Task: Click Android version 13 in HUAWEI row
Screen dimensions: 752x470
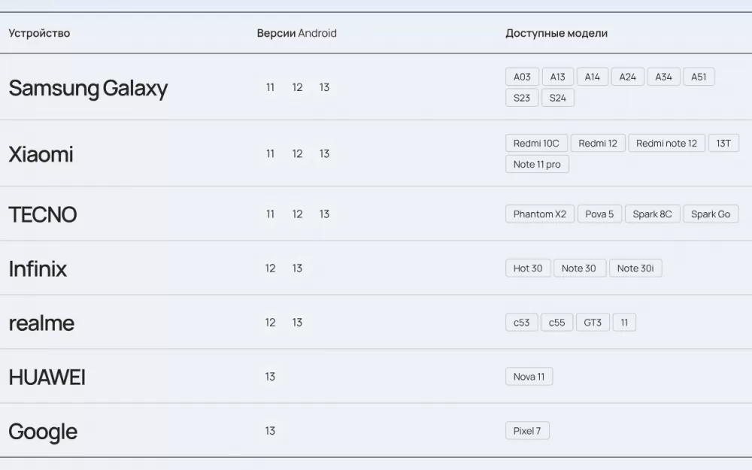Action: [271, 377]
